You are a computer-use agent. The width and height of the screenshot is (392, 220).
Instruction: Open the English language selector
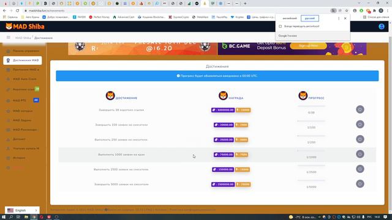22,210
